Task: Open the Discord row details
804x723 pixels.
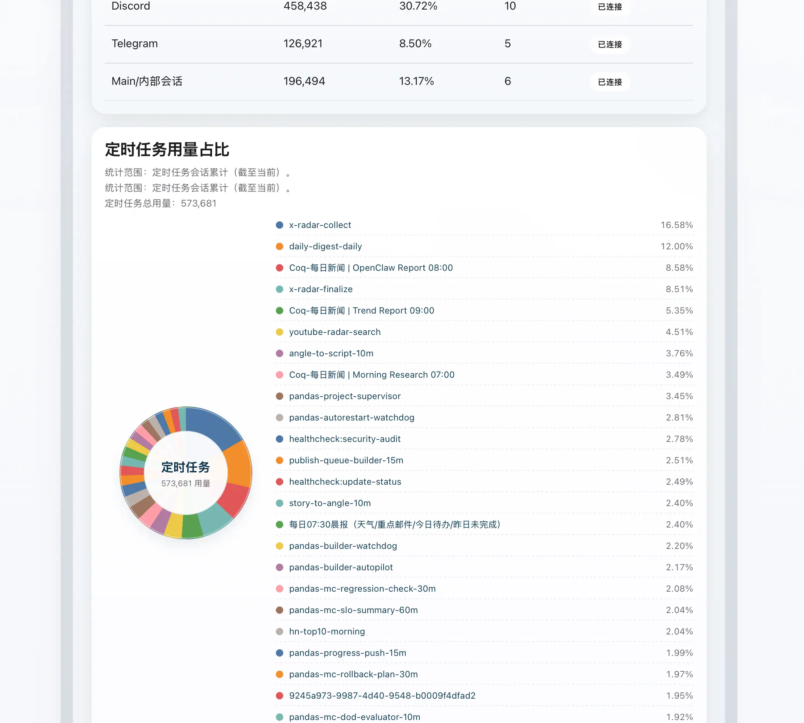Action: pyautogui.click(x=130, y=6)
